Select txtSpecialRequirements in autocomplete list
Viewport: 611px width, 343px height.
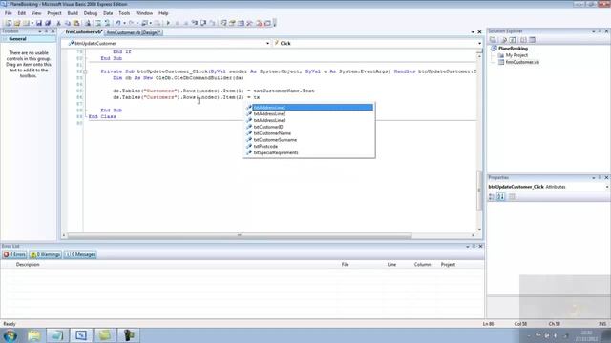click(276, 152)
